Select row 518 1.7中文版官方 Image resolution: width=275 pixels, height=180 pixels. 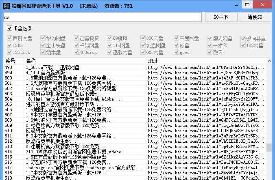(x=135, y=173)
